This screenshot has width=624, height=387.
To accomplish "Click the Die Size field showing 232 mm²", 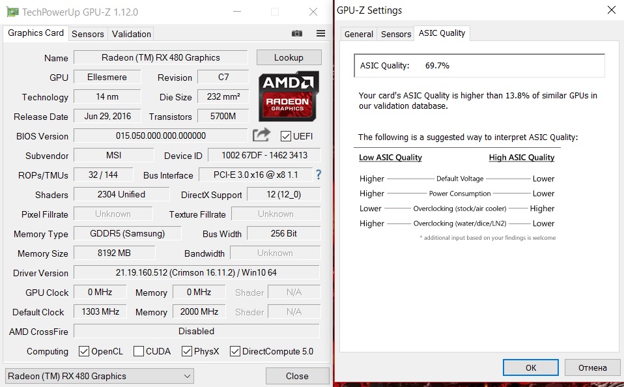I will click(x=223, y=96).
